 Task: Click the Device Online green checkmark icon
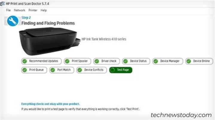coord(189,61)
